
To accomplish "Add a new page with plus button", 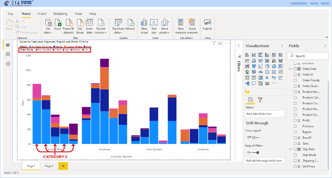I will [63, 166].
